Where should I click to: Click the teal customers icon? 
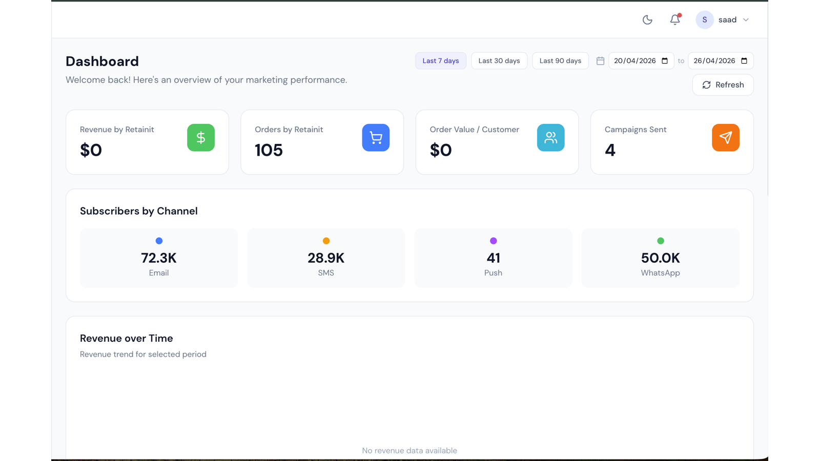point(551,137)
